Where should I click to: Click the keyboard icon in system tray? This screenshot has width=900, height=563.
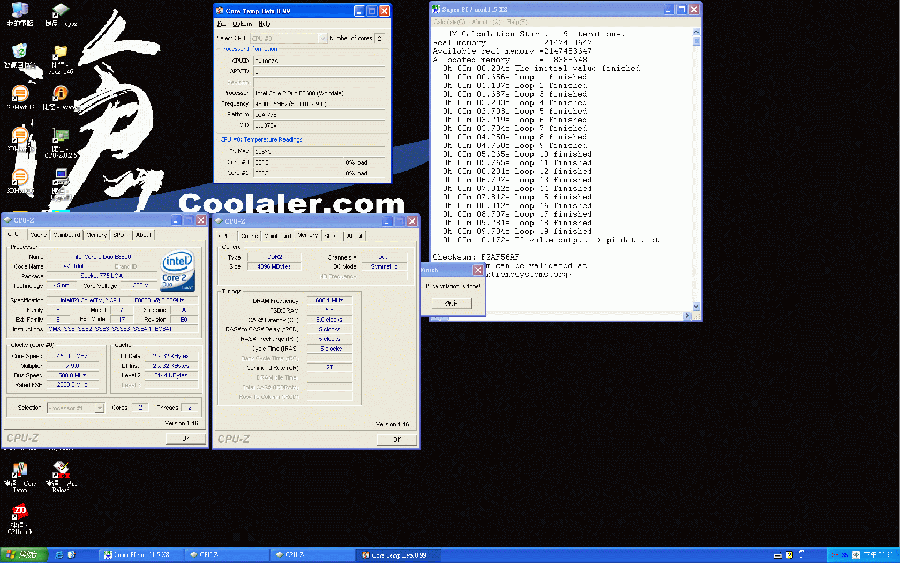pos(778,555)
